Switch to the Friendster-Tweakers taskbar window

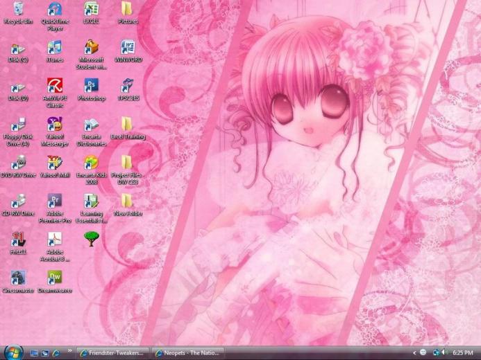112,353
